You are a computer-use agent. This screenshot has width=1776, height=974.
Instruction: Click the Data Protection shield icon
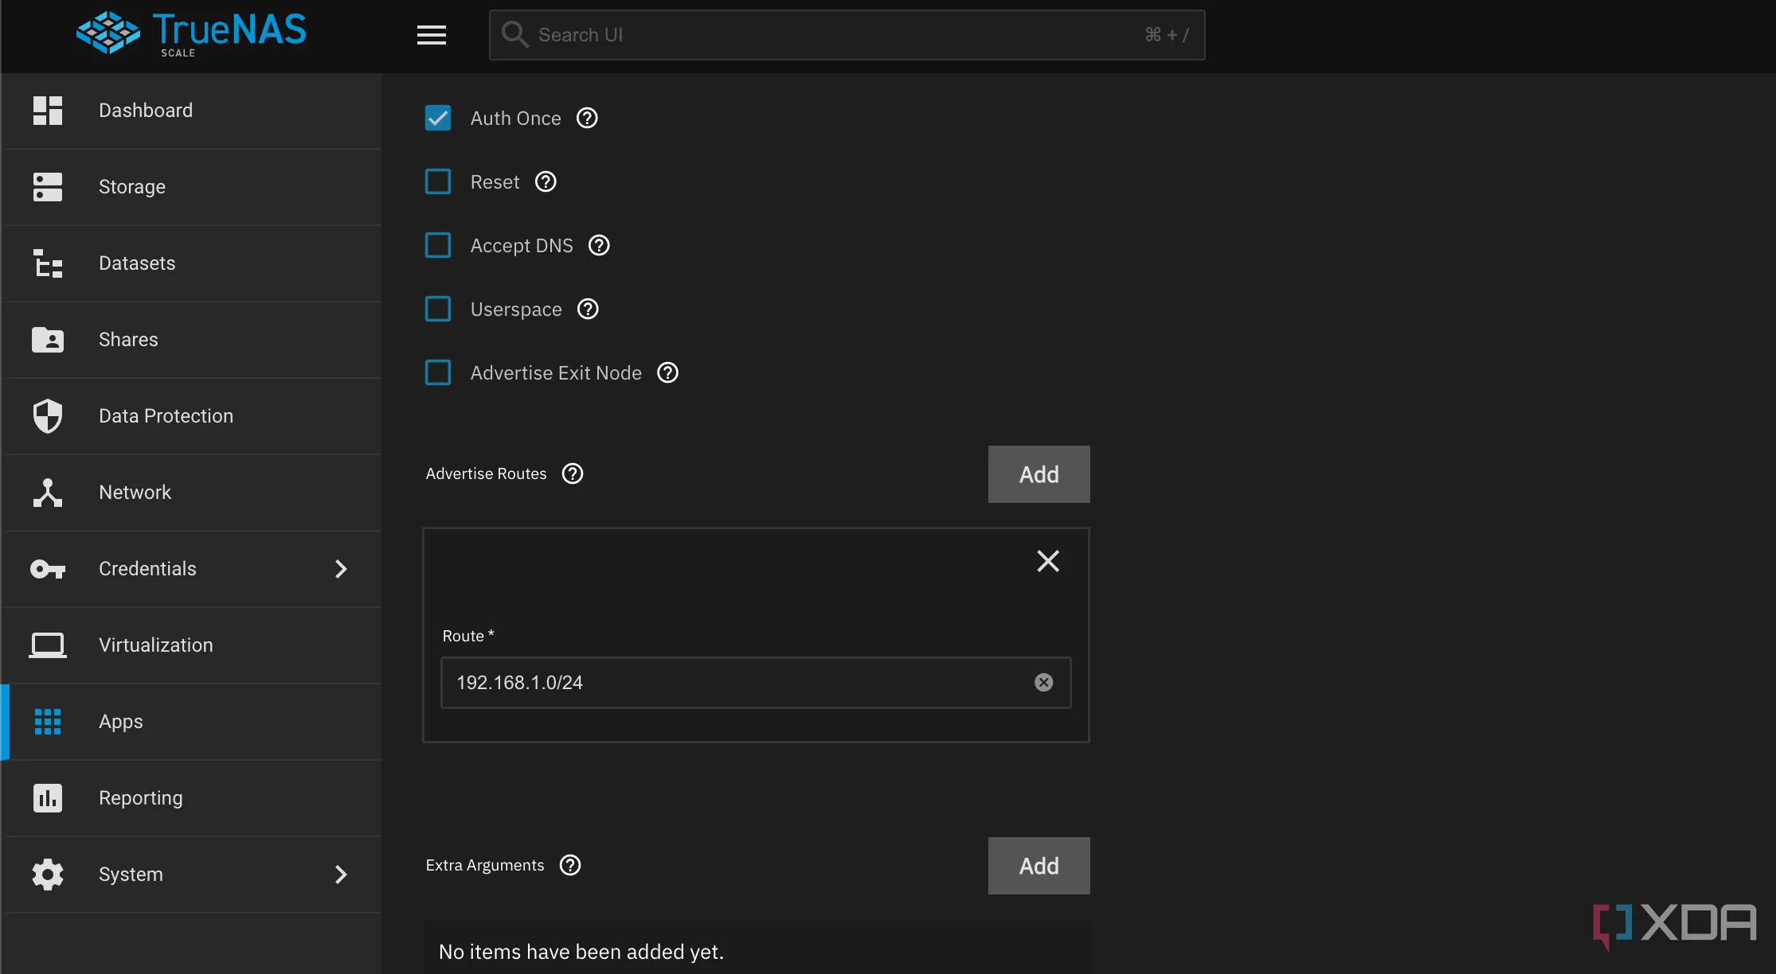48,416
